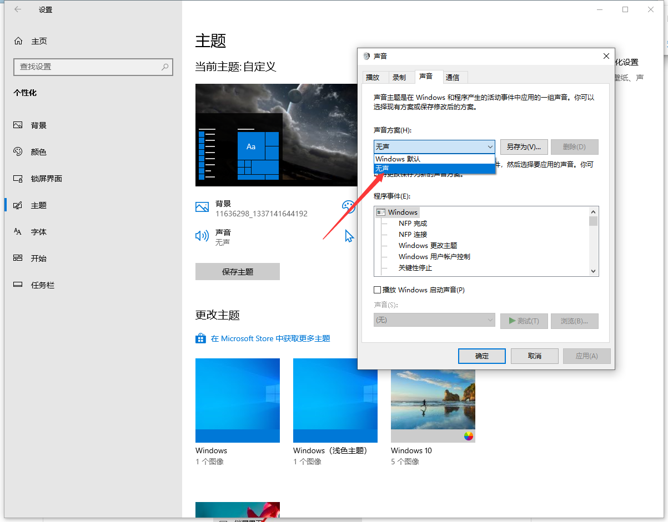Click the 浏览(B)... button
Image resolution: width=668 pixels, height=522 pixels.
(575, 321)
